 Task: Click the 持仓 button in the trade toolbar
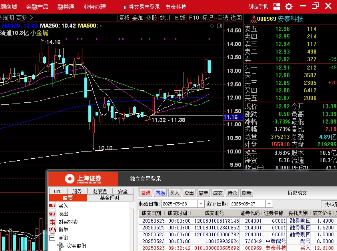232,193
